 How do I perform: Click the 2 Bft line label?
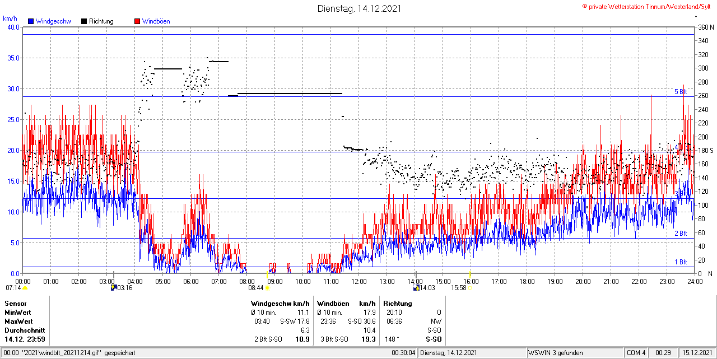[680, 234]
